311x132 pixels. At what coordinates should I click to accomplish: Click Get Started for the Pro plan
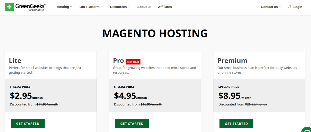click(132, 123)
